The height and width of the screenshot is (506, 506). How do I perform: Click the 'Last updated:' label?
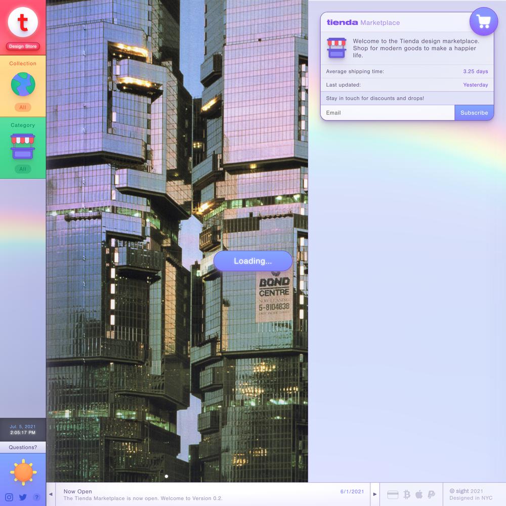tap(343, 85)
